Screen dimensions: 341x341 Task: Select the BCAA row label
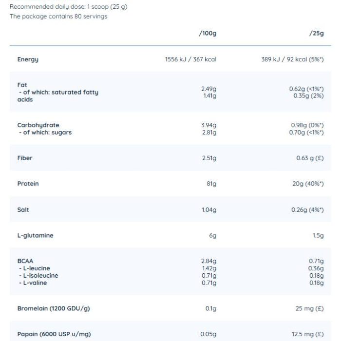click(x=25, y=261)
